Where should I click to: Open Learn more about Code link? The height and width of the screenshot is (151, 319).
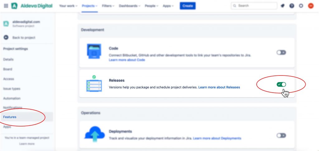[127, 60]
